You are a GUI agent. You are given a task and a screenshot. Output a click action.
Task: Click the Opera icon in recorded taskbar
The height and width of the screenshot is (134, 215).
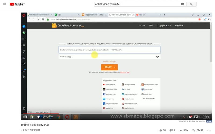(x=67, y=117)
